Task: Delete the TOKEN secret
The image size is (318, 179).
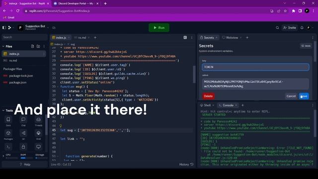Action: click(208, 96)
